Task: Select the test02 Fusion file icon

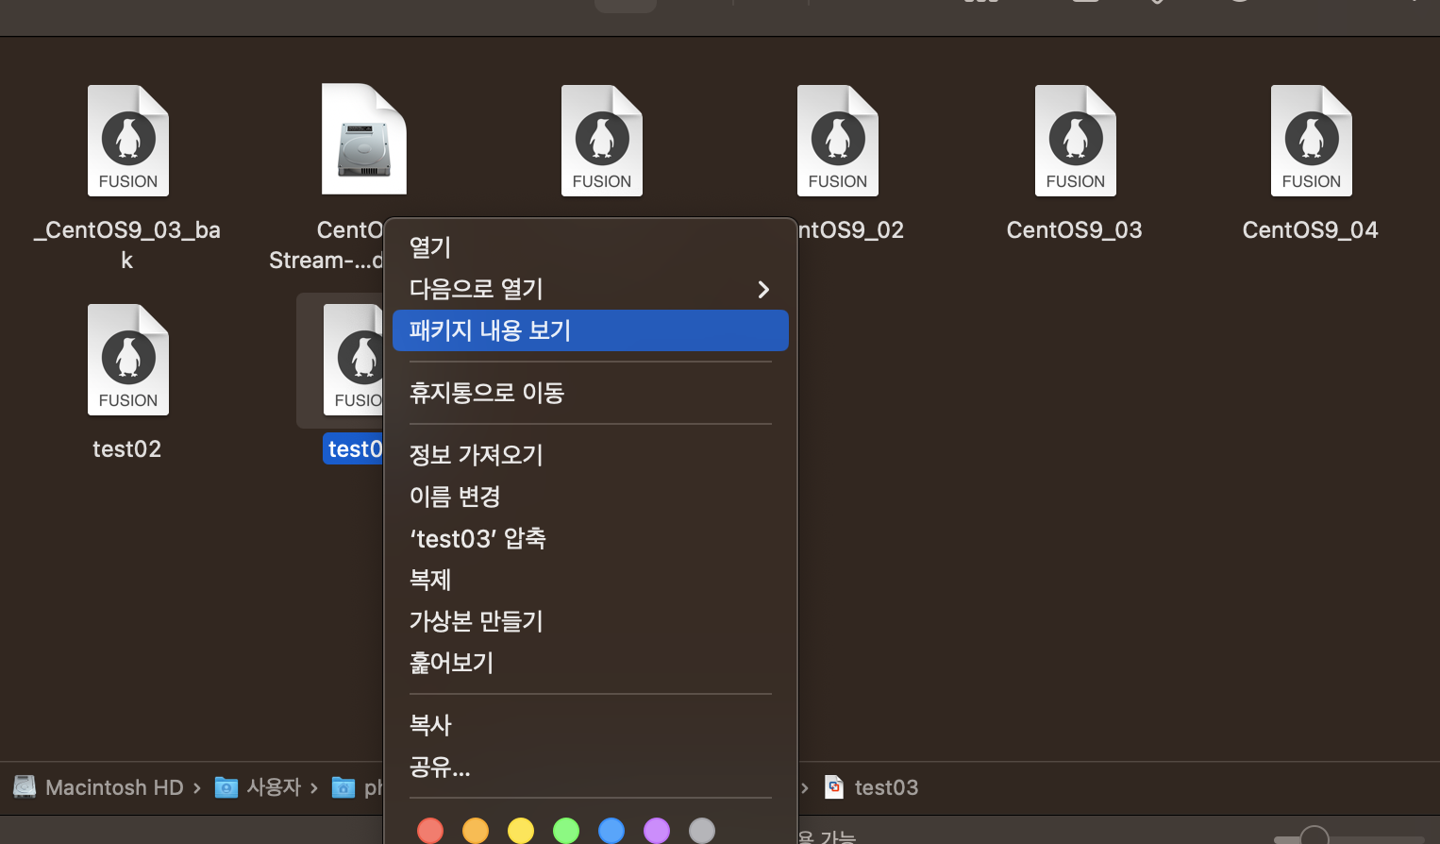Action: [128, 360]
